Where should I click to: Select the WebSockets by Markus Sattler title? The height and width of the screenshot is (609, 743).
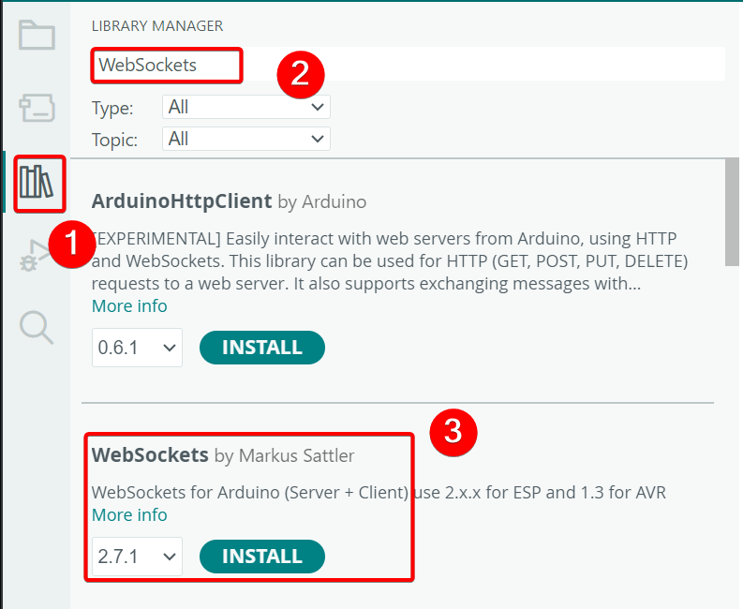click(x=150, y=455)
